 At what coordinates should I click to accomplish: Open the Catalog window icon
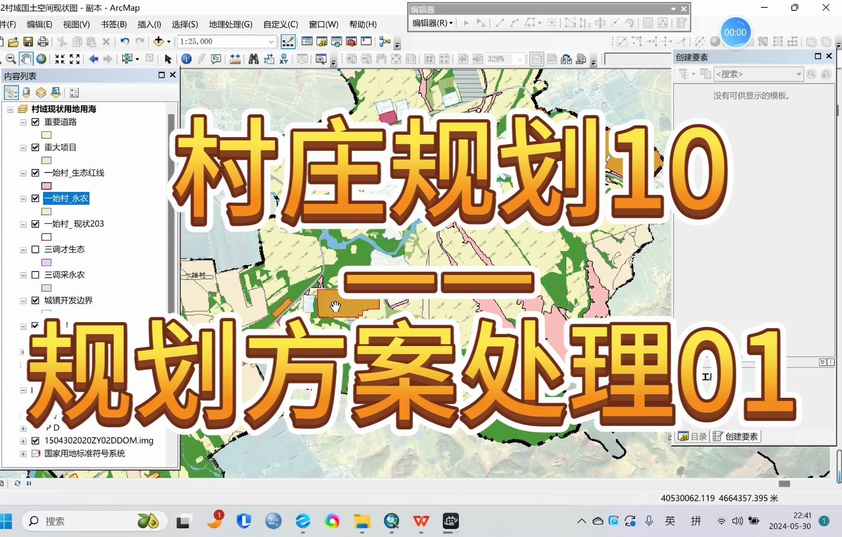(322, 42)
